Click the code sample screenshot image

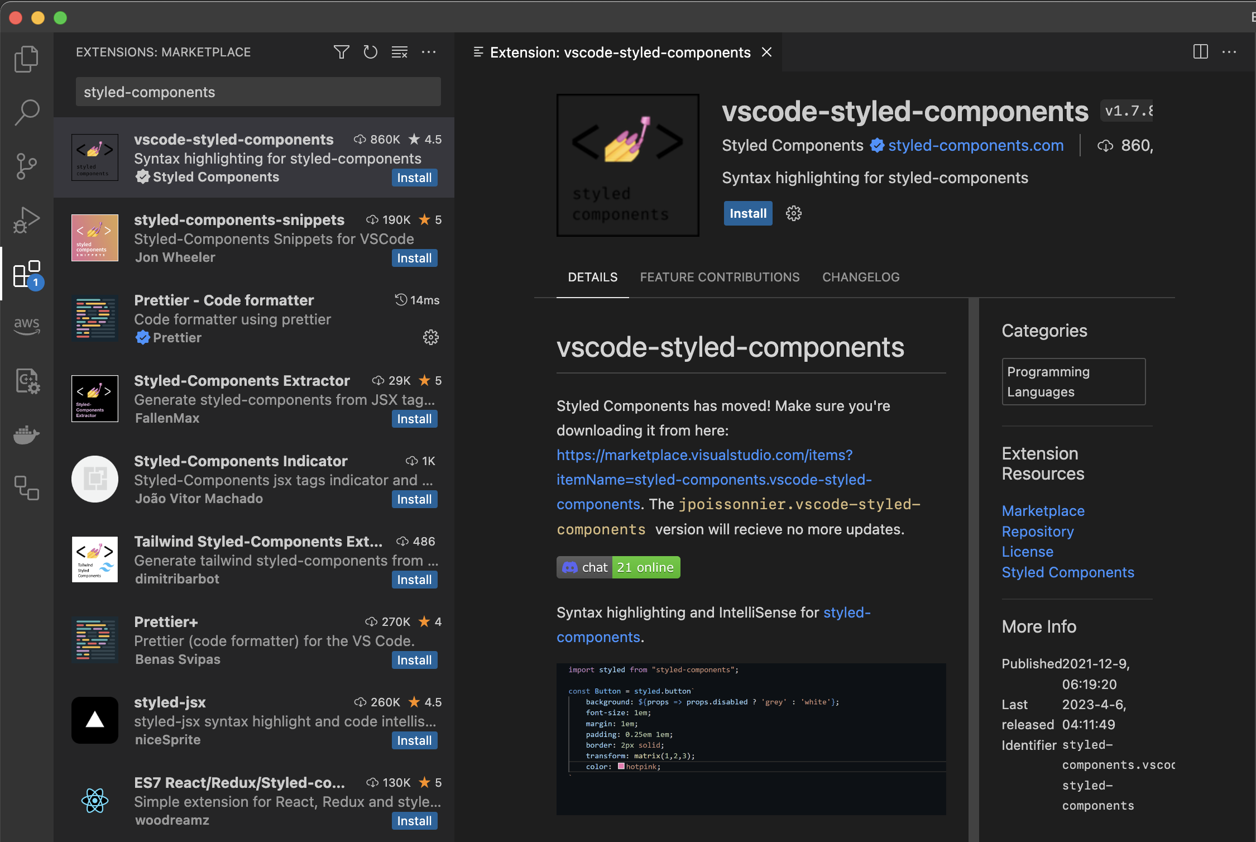[x=751, y=739]
